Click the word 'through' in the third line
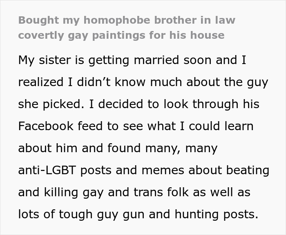This screenshot has width=286, height=235. pyautogui.click(x=215, y=104)
